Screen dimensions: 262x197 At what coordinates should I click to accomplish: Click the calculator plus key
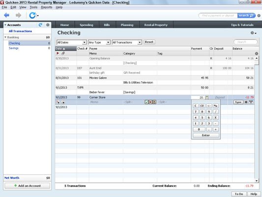tap(216, 130)
